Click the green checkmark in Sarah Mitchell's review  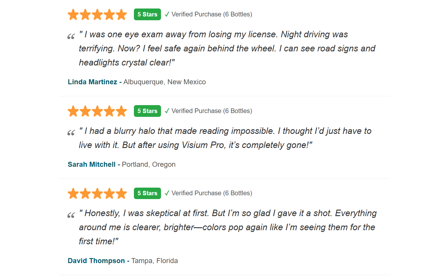(167, 111)
